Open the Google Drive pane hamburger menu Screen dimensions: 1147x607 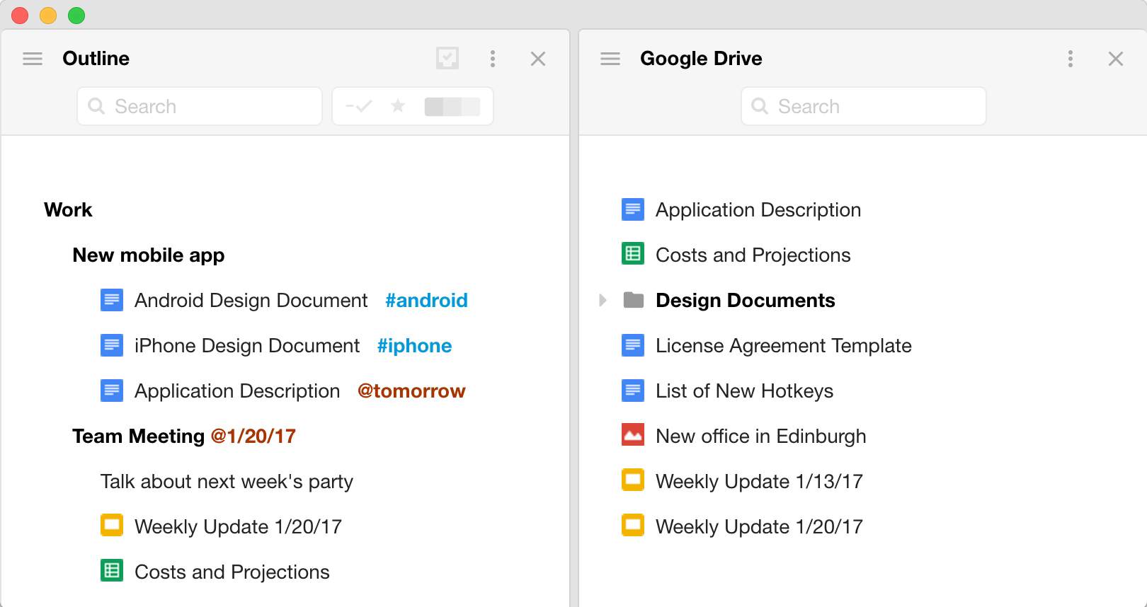pyautogui.click(x=610, y=59)
